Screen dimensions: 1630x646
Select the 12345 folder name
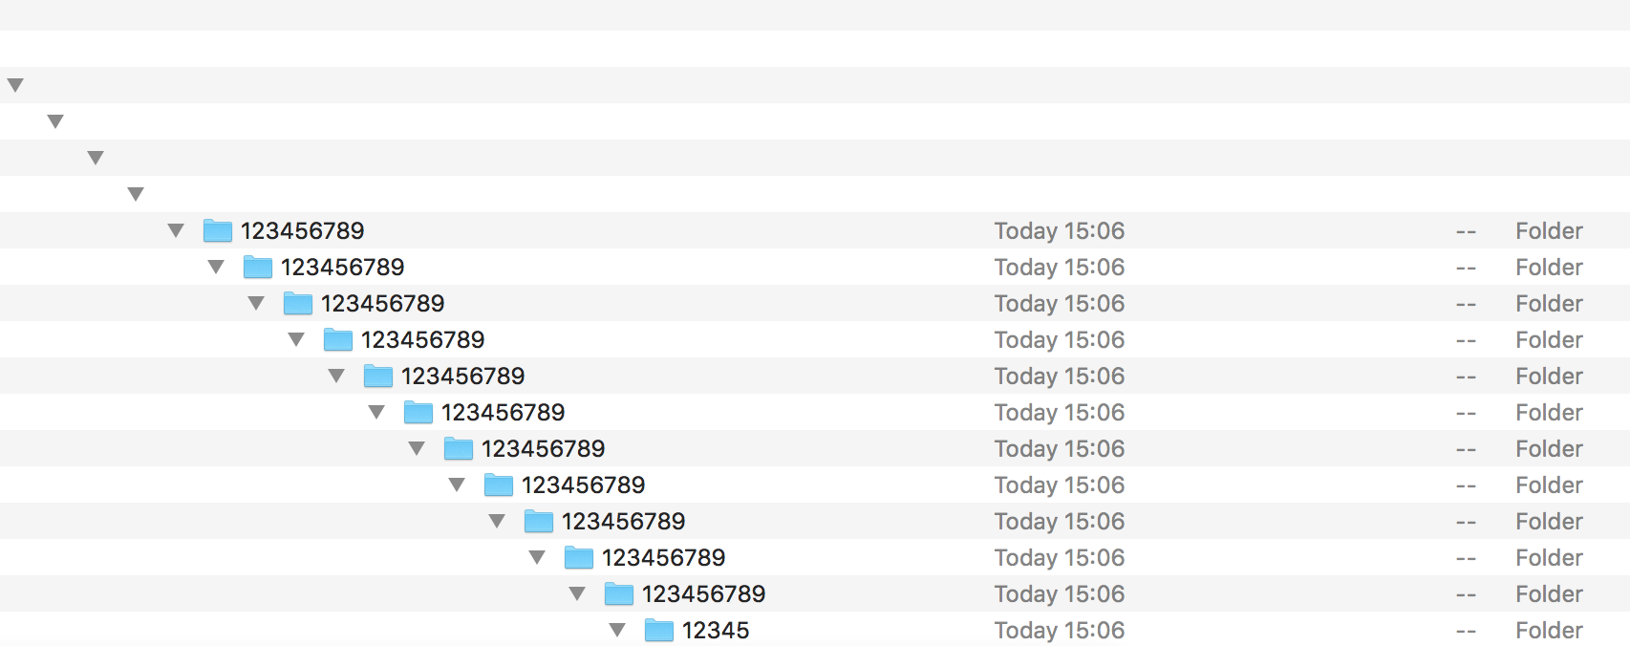716,631
